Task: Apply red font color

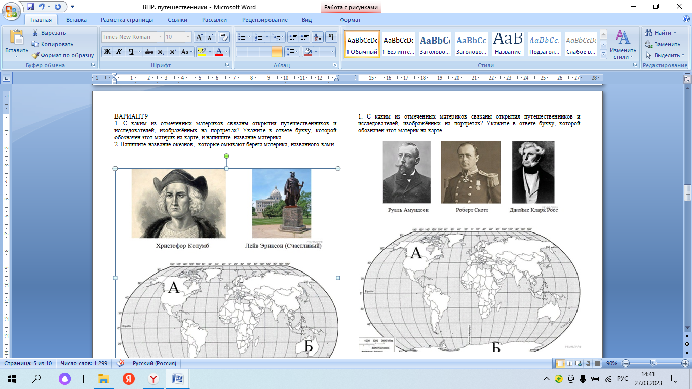Action: pyautogui.click(x=218, y=52)
